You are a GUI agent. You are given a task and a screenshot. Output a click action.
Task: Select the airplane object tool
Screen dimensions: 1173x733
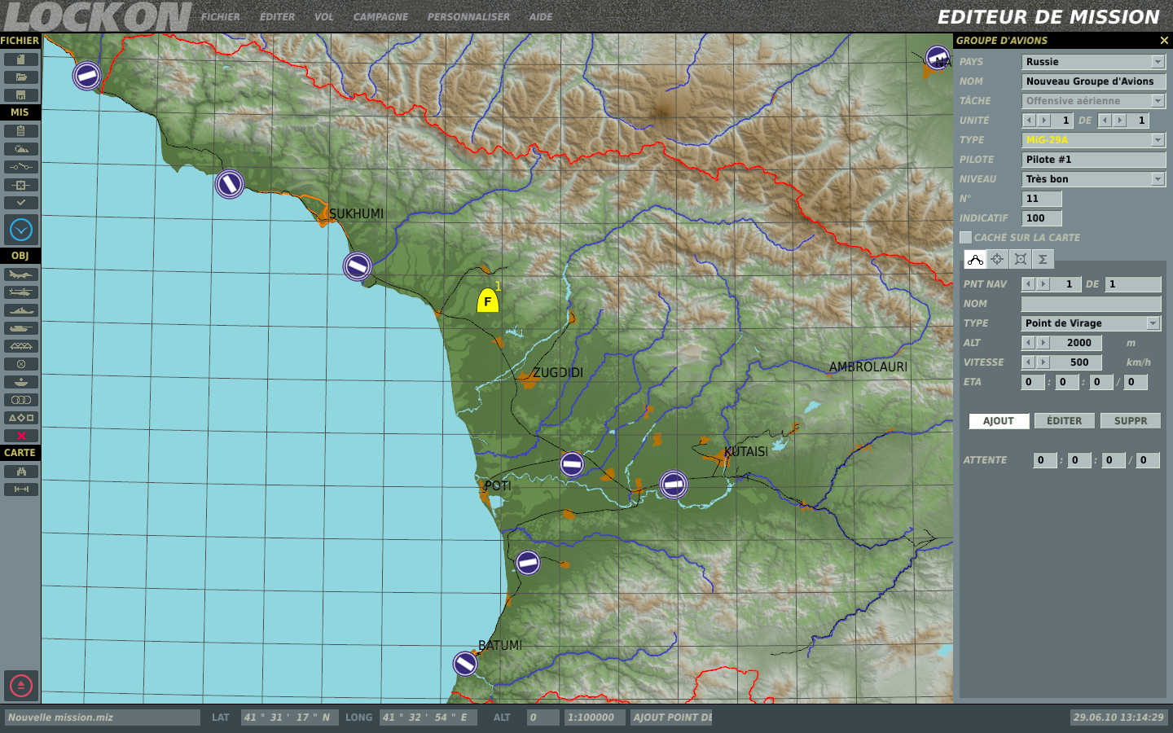[21, 274]
